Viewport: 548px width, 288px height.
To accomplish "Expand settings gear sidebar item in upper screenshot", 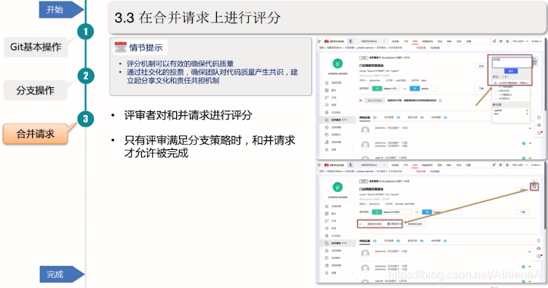I will [338, 149].
